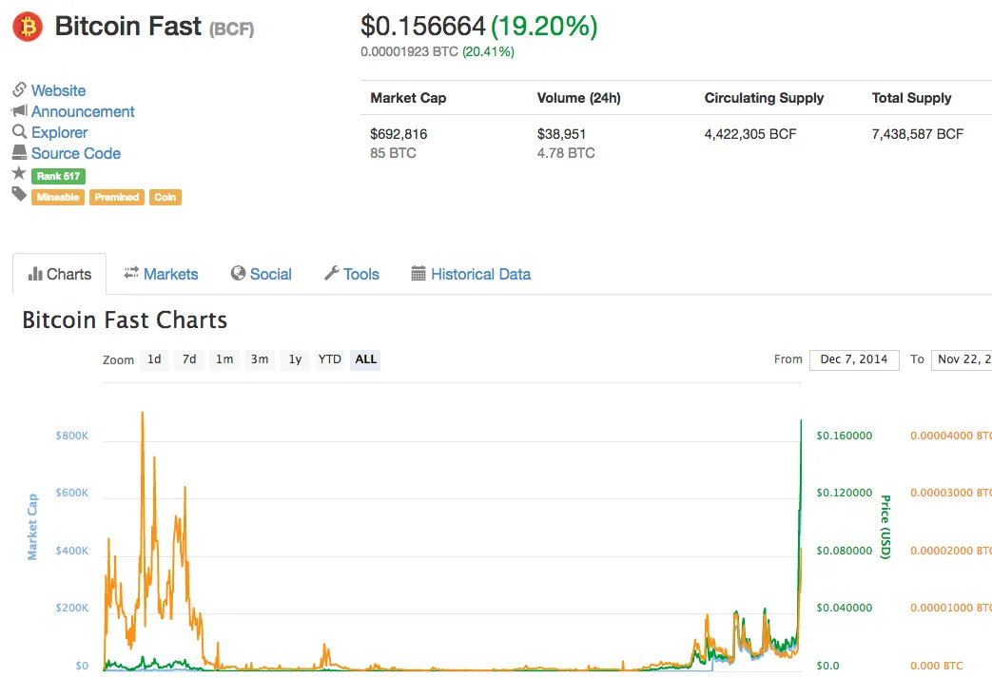992x678 pixels.
Task: Click the Bitcoin Fast Charts heading
Action: 125,320
